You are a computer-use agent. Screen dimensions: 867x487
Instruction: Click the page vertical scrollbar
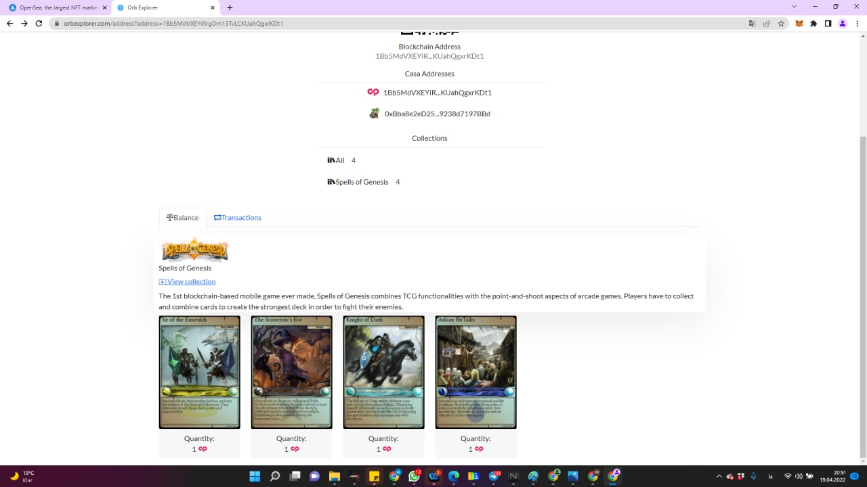pyautogui.click(x=863, y=296)
